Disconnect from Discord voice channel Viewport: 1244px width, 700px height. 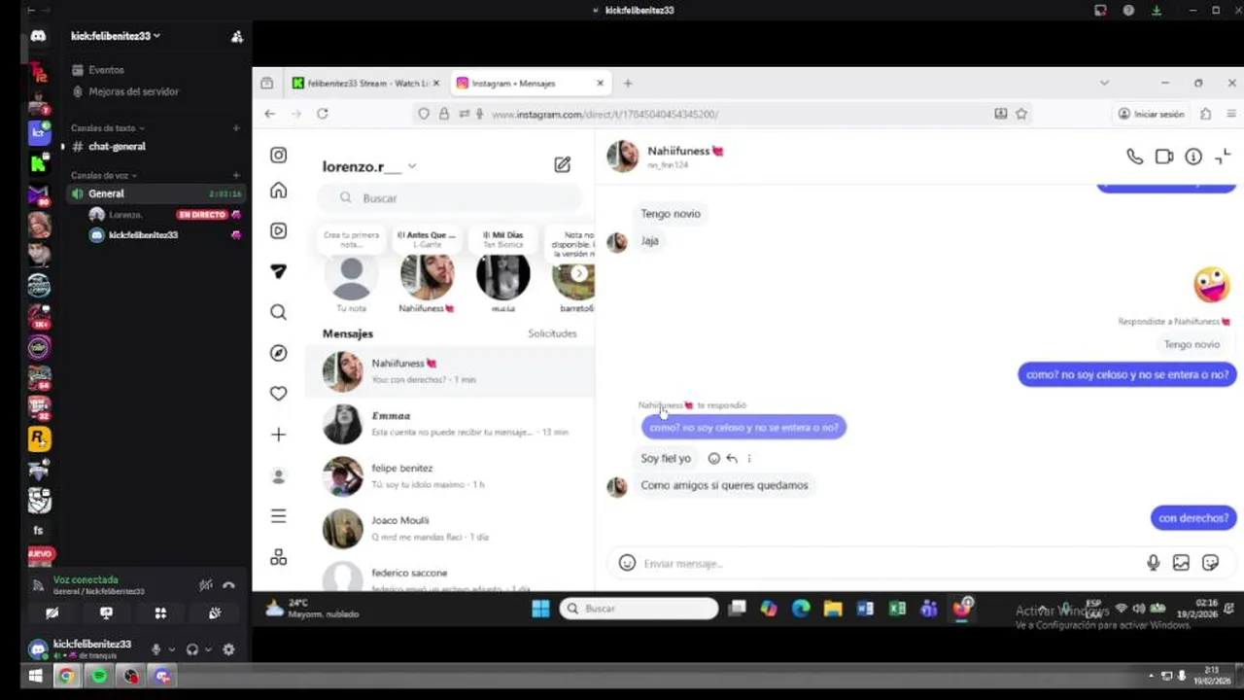(x=228, y=585)
